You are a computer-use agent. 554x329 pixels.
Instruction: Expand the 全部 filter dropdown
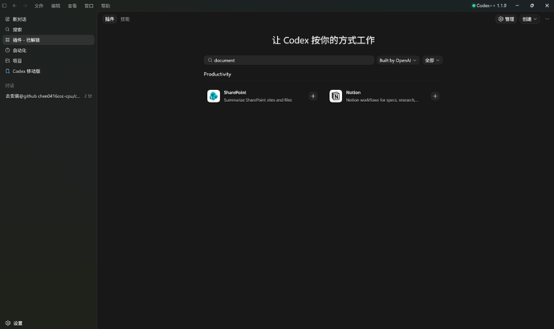click(432, 60)
